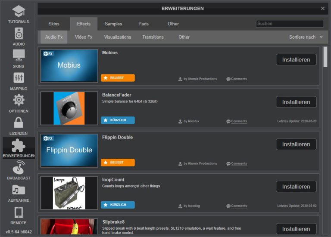The image size is (331, 237).
Task: Click author icon by Atomix Productions on Mobius
Action: click(x=180, y=79)
